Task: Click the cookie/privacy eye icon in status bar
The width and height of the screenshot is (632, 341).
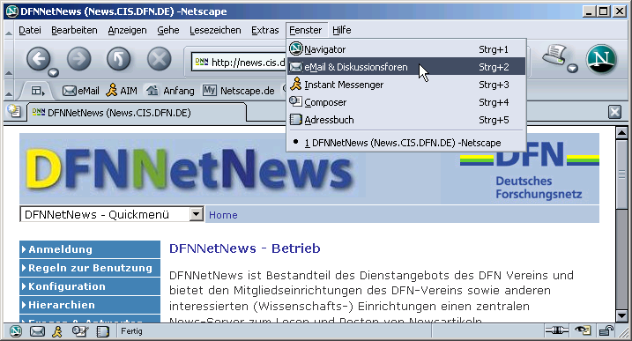Action: (x=583, y=331)
